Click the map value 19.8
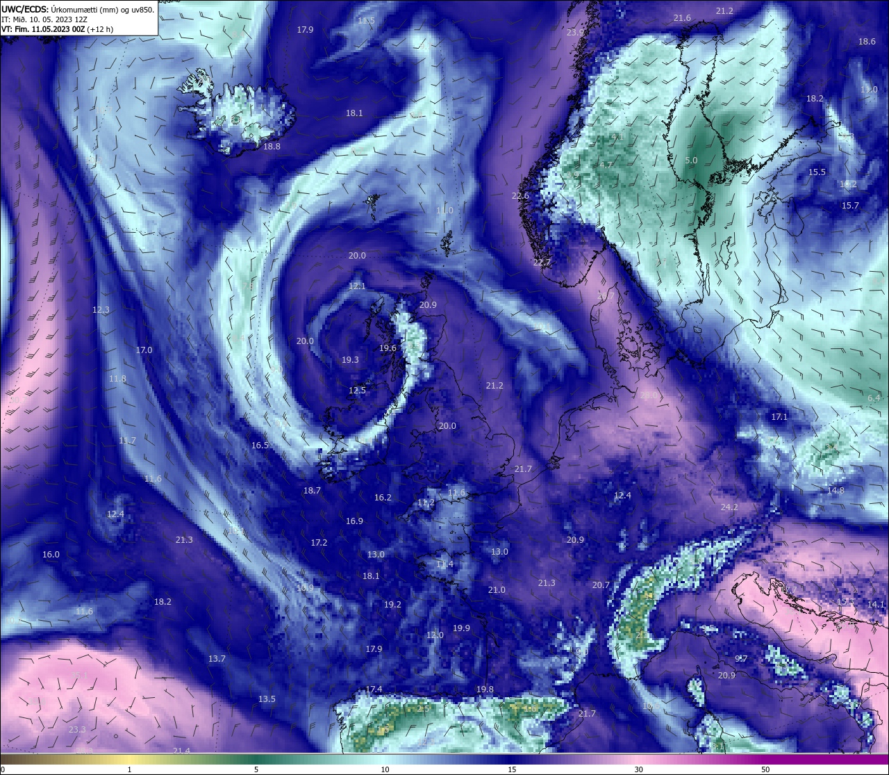The height and width of the screenshot is (775, 889). tap(485, 689)
